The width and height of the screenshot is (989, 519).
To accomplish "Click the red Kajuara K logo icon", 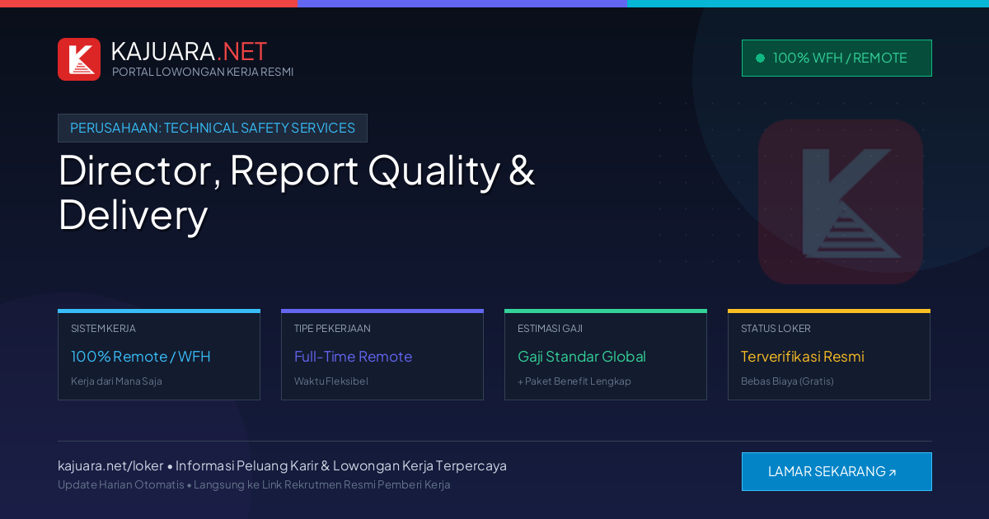I will tap(79, 59).
